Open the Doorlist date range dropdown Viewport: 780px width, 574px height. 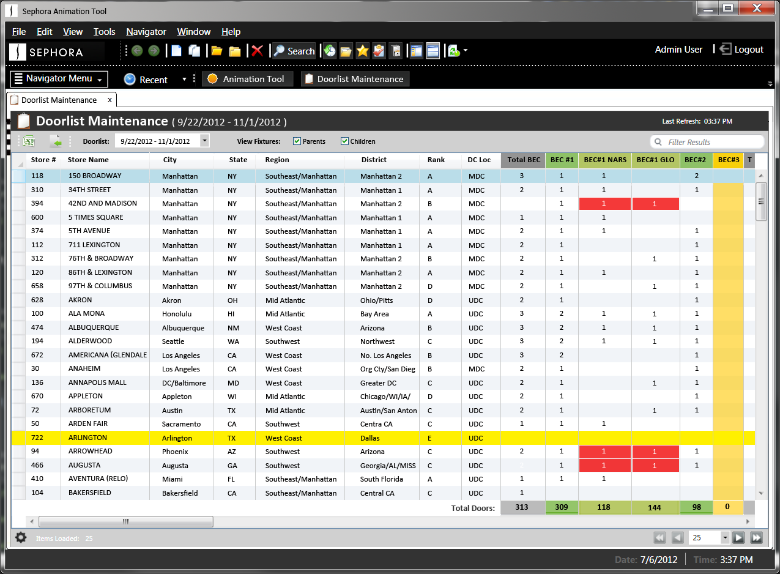(204, 141)
